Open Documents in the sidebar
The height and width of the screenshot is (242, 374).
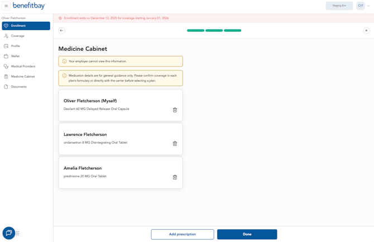[x=19, y=87]
